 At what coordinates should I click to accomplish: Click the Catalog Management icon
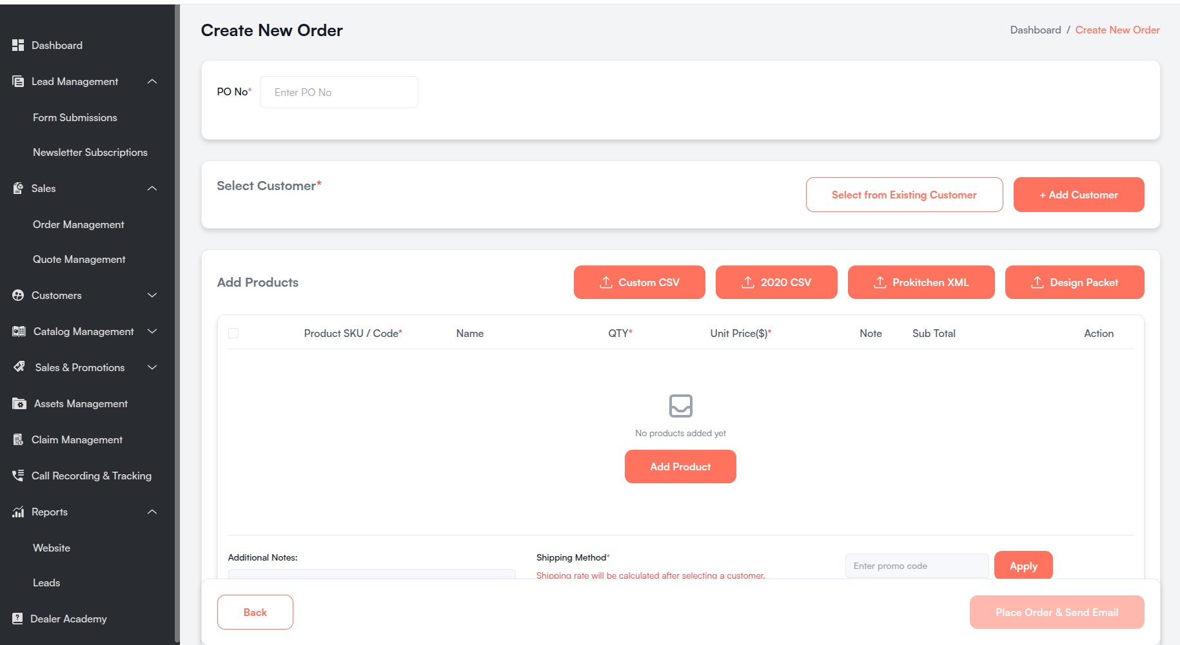(x=19, y=331)
